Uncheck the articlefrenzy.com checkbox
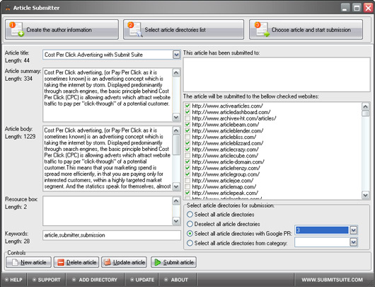This screenshot has height=287, width=375. [187, 168]
